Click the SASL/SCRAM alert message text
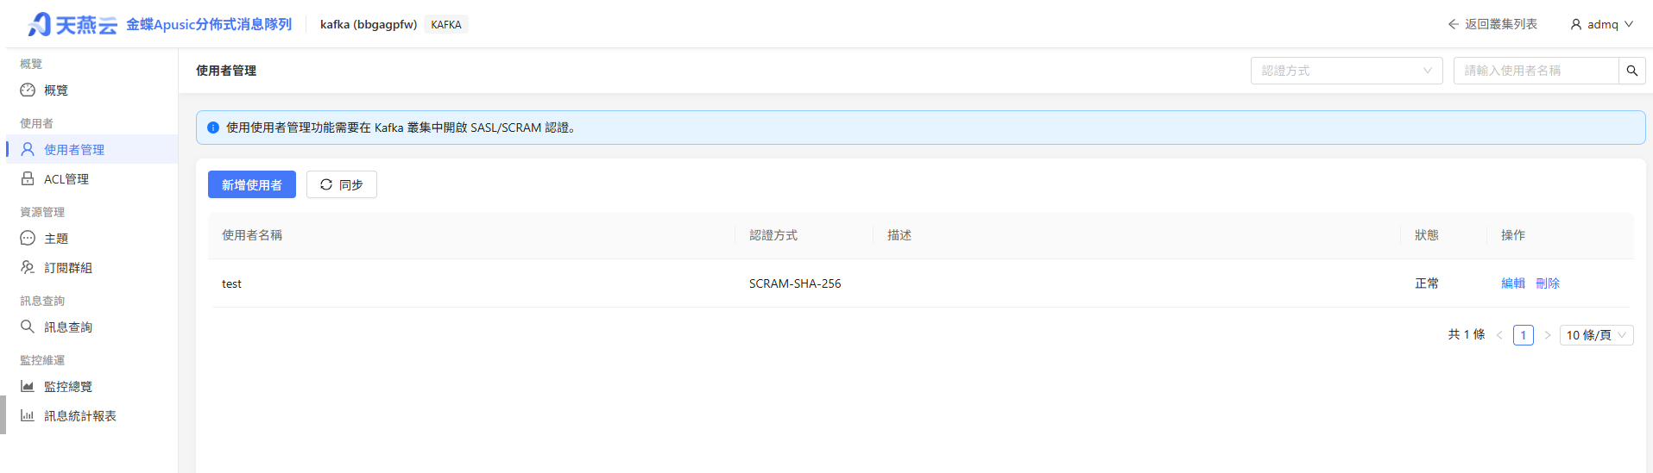This screenshot has height=473, width=1653. click(401, 128)
